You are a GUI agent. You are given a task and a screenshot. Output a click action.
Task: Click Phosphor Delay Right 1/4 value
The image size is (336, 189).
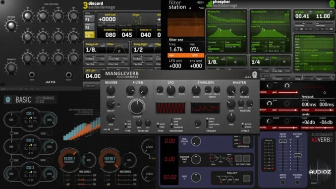pyautogui.click(x=256, y=62)
